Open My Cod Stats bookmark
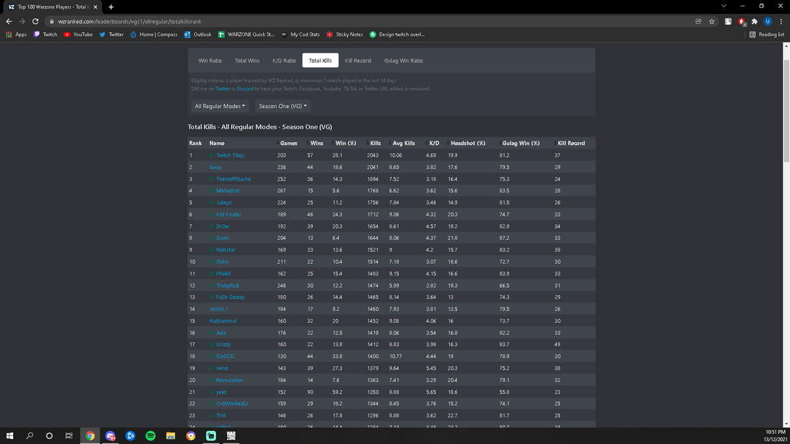This screenshot has width=790, height=444. tap(300, 34)
